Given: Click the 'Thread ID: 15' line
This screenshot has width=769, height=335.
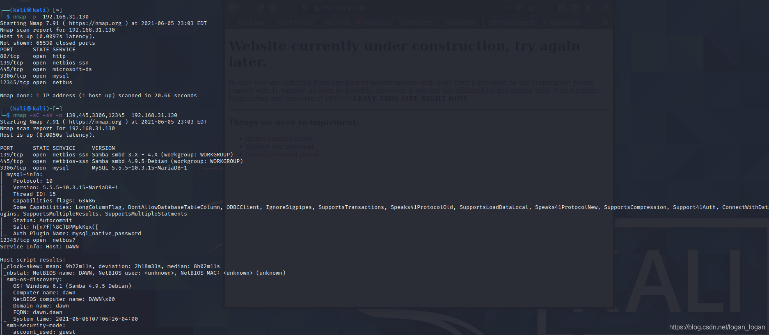Looking at the screenshot, I should (x=34, y=194).
